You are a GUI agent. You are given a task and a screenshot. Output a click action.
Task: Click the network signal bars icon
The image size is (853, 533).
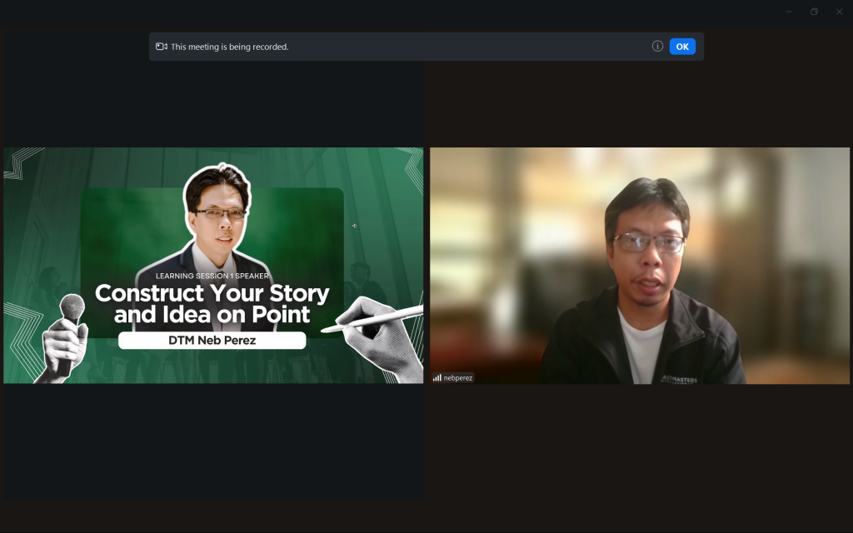click(436, 377)
